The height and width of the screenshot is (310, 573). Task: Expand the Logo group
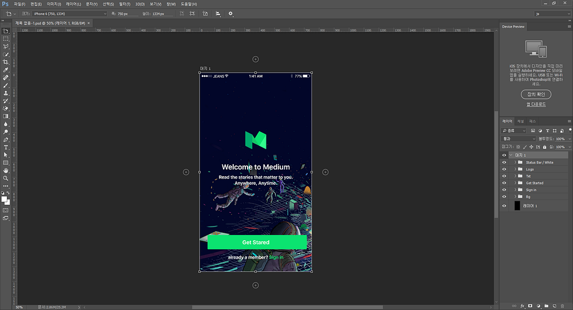tap(515, 169)
